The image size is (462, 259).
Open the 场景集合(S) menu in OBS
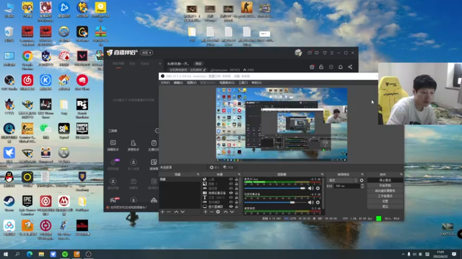coord(227,83)
